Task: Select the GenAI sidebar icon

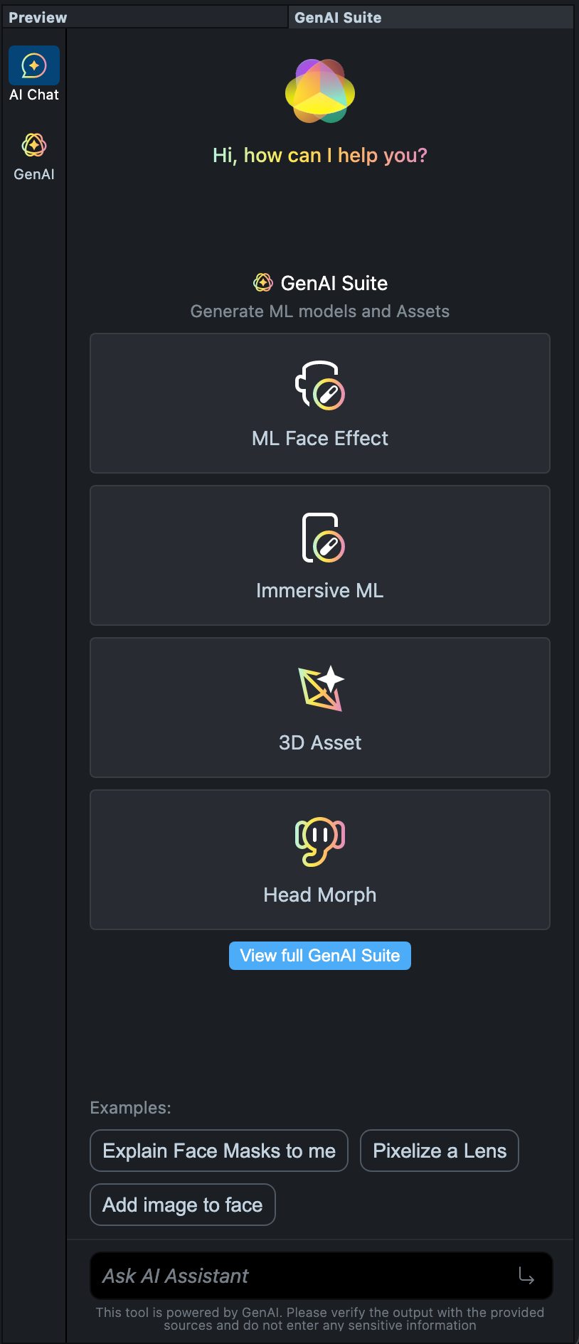Action: [x=34, y=146]
